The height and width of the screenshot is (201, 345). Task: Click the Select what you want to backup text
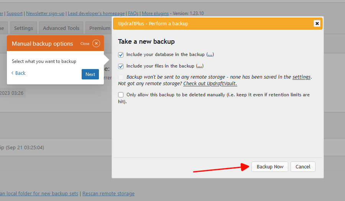click(x=44, y=61)
